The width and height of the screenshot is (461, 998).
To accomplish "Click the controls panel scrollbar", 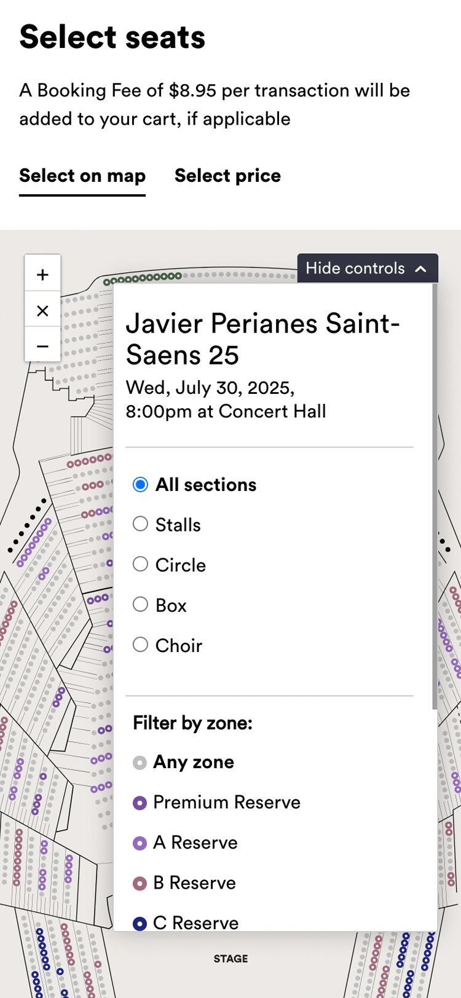I will (x=435, y=492).
